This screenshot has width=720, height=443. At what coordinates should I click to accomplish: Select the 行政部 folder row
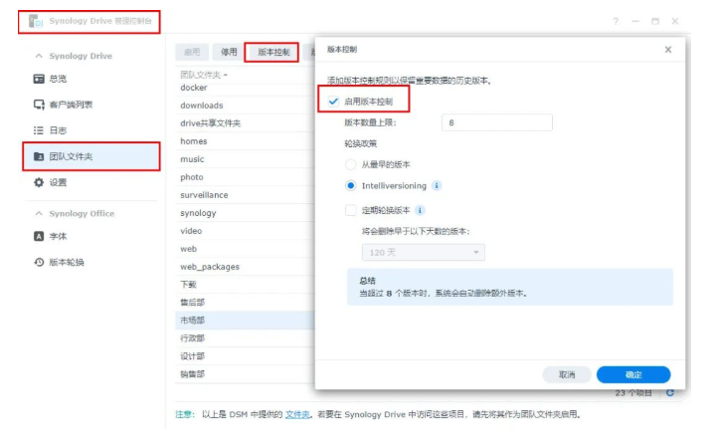(245, 338)
